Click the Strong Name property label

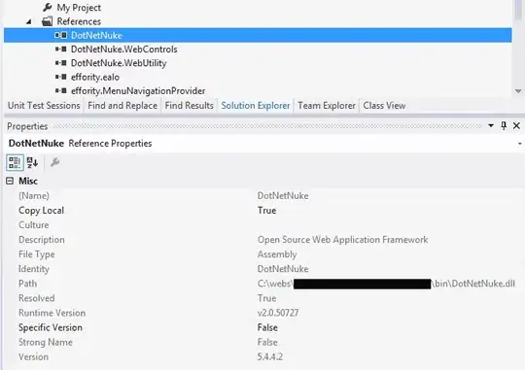tap(46, 342)
